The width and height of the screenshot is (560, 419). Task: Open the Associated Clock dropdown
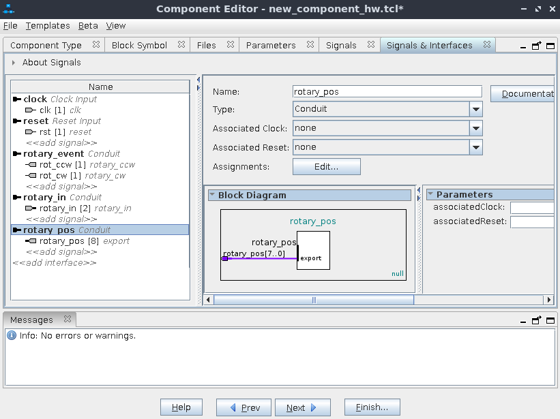tap(476, 128)
